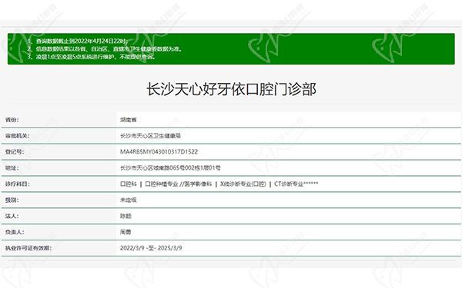Click the address value with 065号002栋1层01号

[170, 167]
